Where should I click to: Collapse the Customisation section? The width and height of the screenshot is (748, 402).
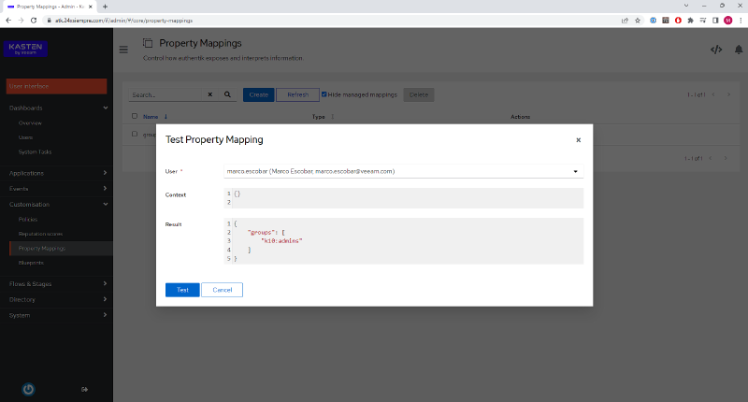[56, 204]
